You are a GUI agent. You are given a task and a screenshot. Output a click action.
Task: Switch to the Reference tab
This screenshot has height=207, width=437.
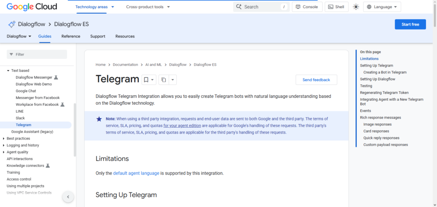(x=71, y=36)
